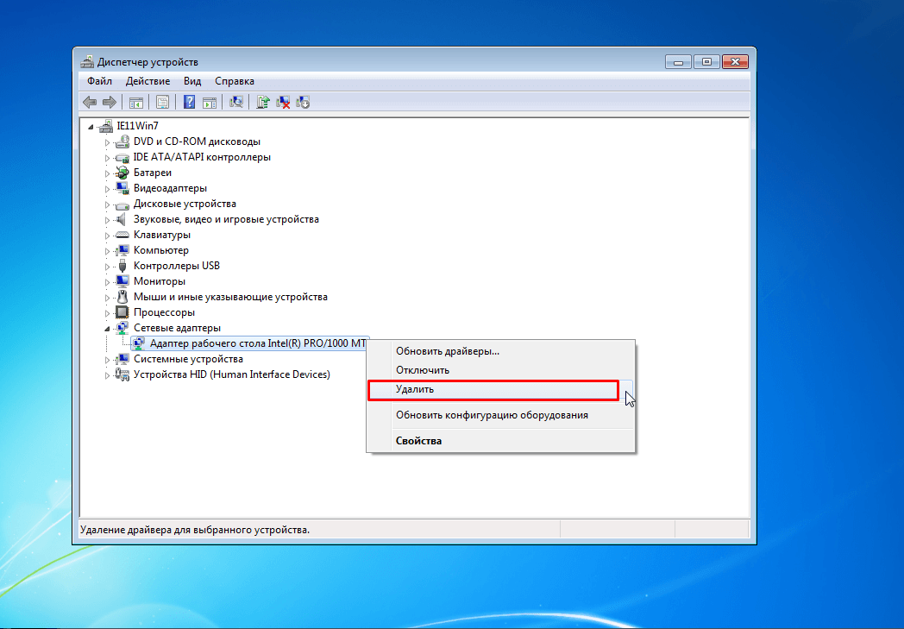Click the Видеоадаптеры category icon
This screenshot has height=629, width=904.
(122, 188)
